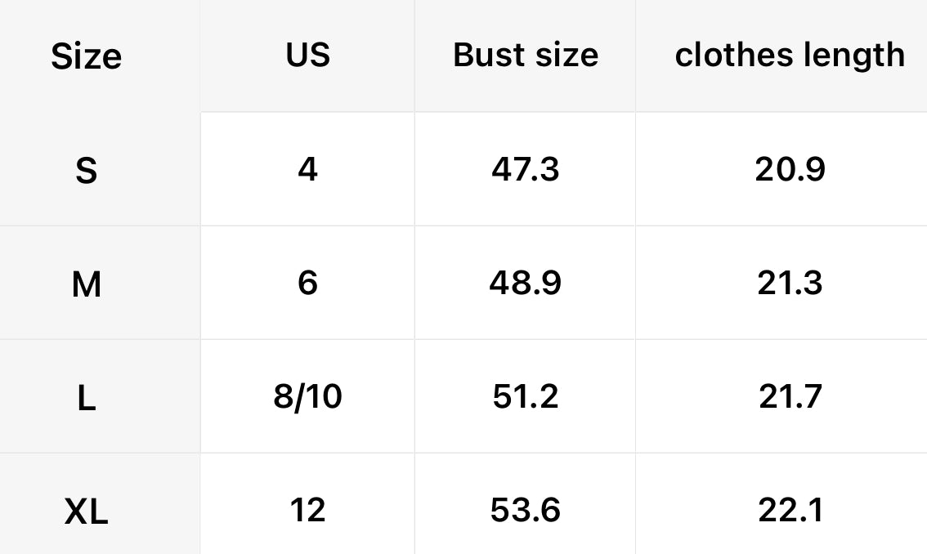This screenshot has height=554, width=927.
Task: Click the 51.2 bust size value
Action: pyautogui.click(x=526, y=397)
